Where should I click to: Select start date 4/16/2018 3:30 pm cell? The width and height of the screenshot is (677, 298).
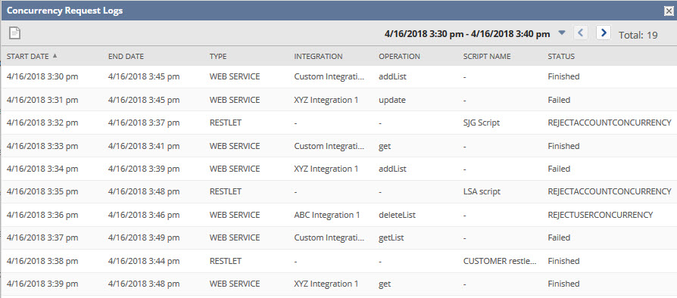tap(42, 76)
